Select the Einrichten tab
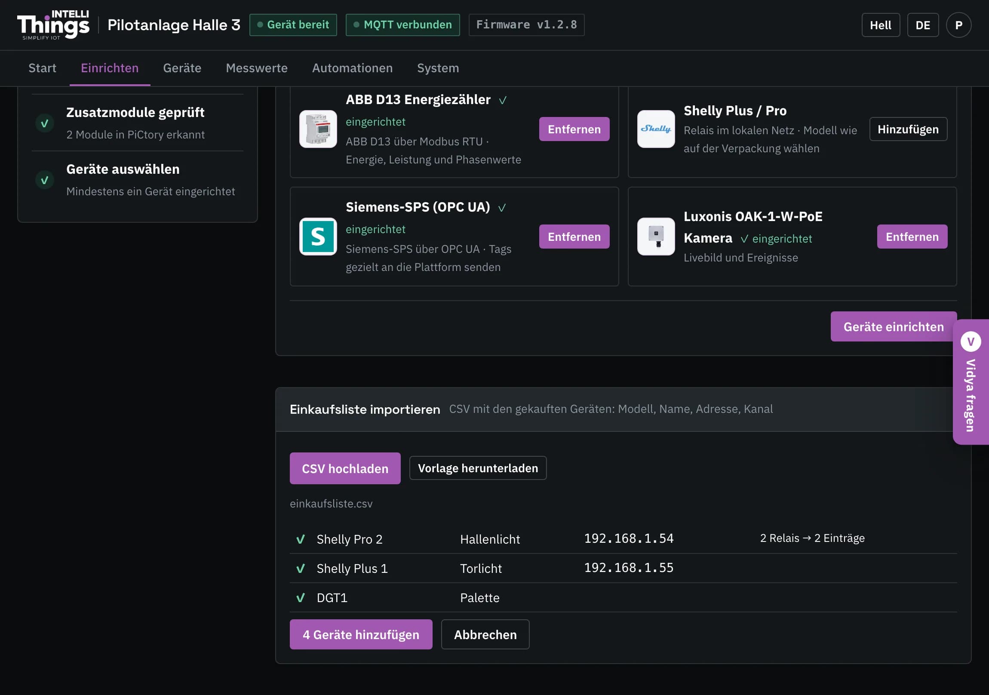Screen dimensions: 989x695 coord(110,68)
